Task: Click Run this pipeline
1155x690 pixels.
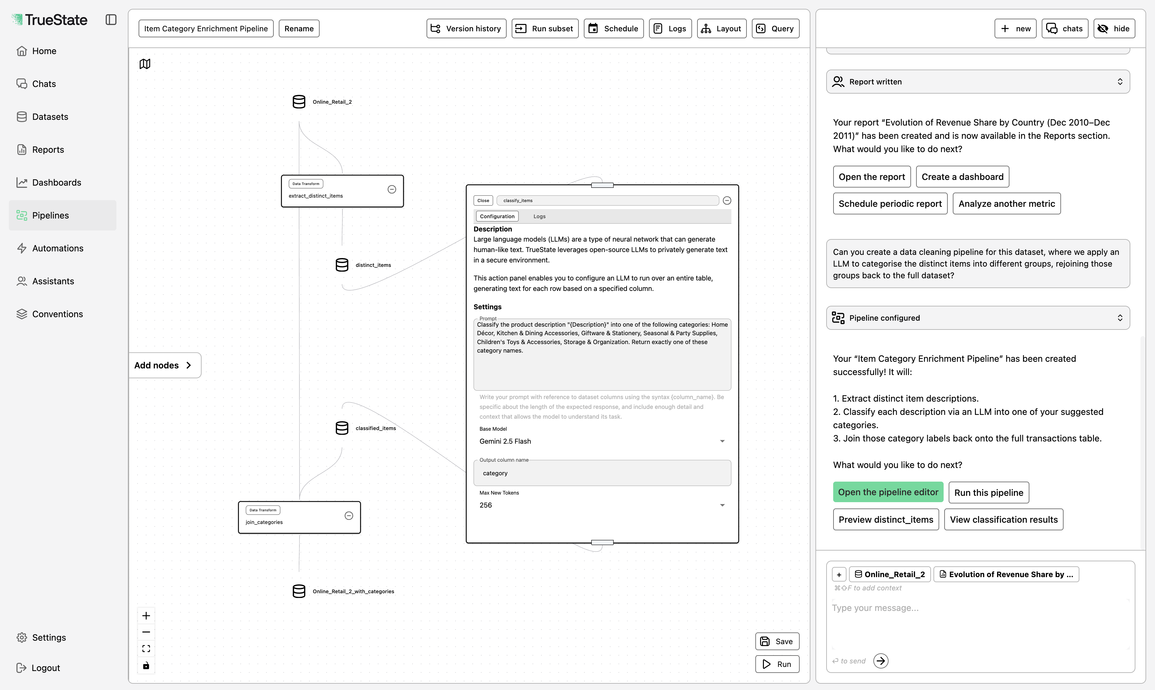Action: point(989,492)
